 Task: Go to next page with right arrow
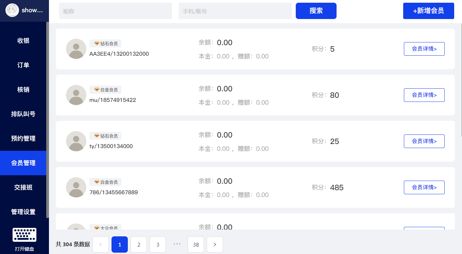[x=215, y=244]
